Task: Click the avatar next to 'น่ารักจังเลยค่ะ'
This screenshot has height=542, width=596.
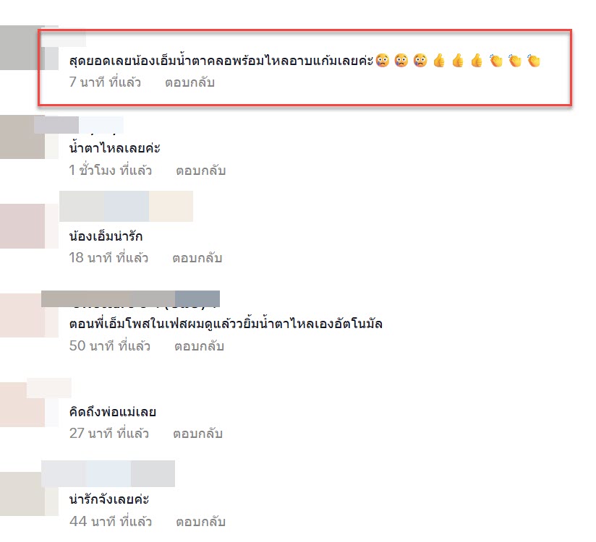Action: point(29,494)
